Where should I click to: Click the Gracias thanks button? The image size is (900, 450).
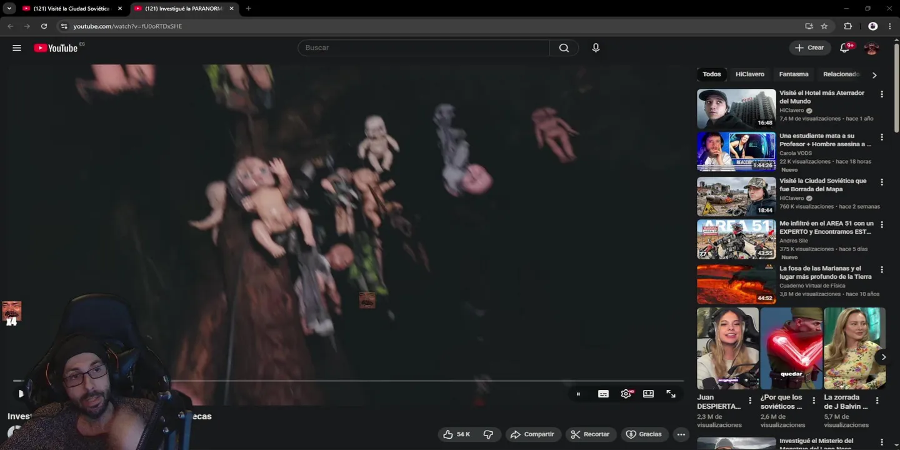(644, 434)
